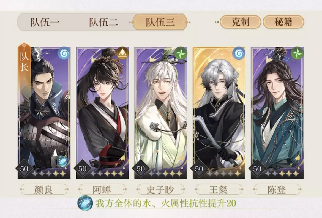Click the captain skill orb on 颜良's card
This screenshot has height=218, width=322.
pos(62,161)
